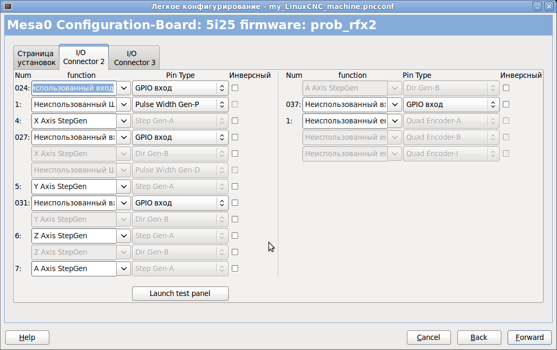Click the X Axis StepGen function field, row 4

(x=74, y=121)
